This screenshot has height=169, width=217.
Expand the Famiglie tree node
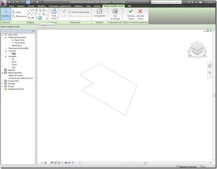click(2, 84)
